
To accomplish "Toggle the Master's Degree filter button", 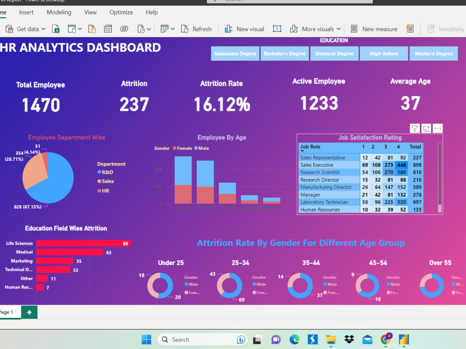I will (433, 53).
